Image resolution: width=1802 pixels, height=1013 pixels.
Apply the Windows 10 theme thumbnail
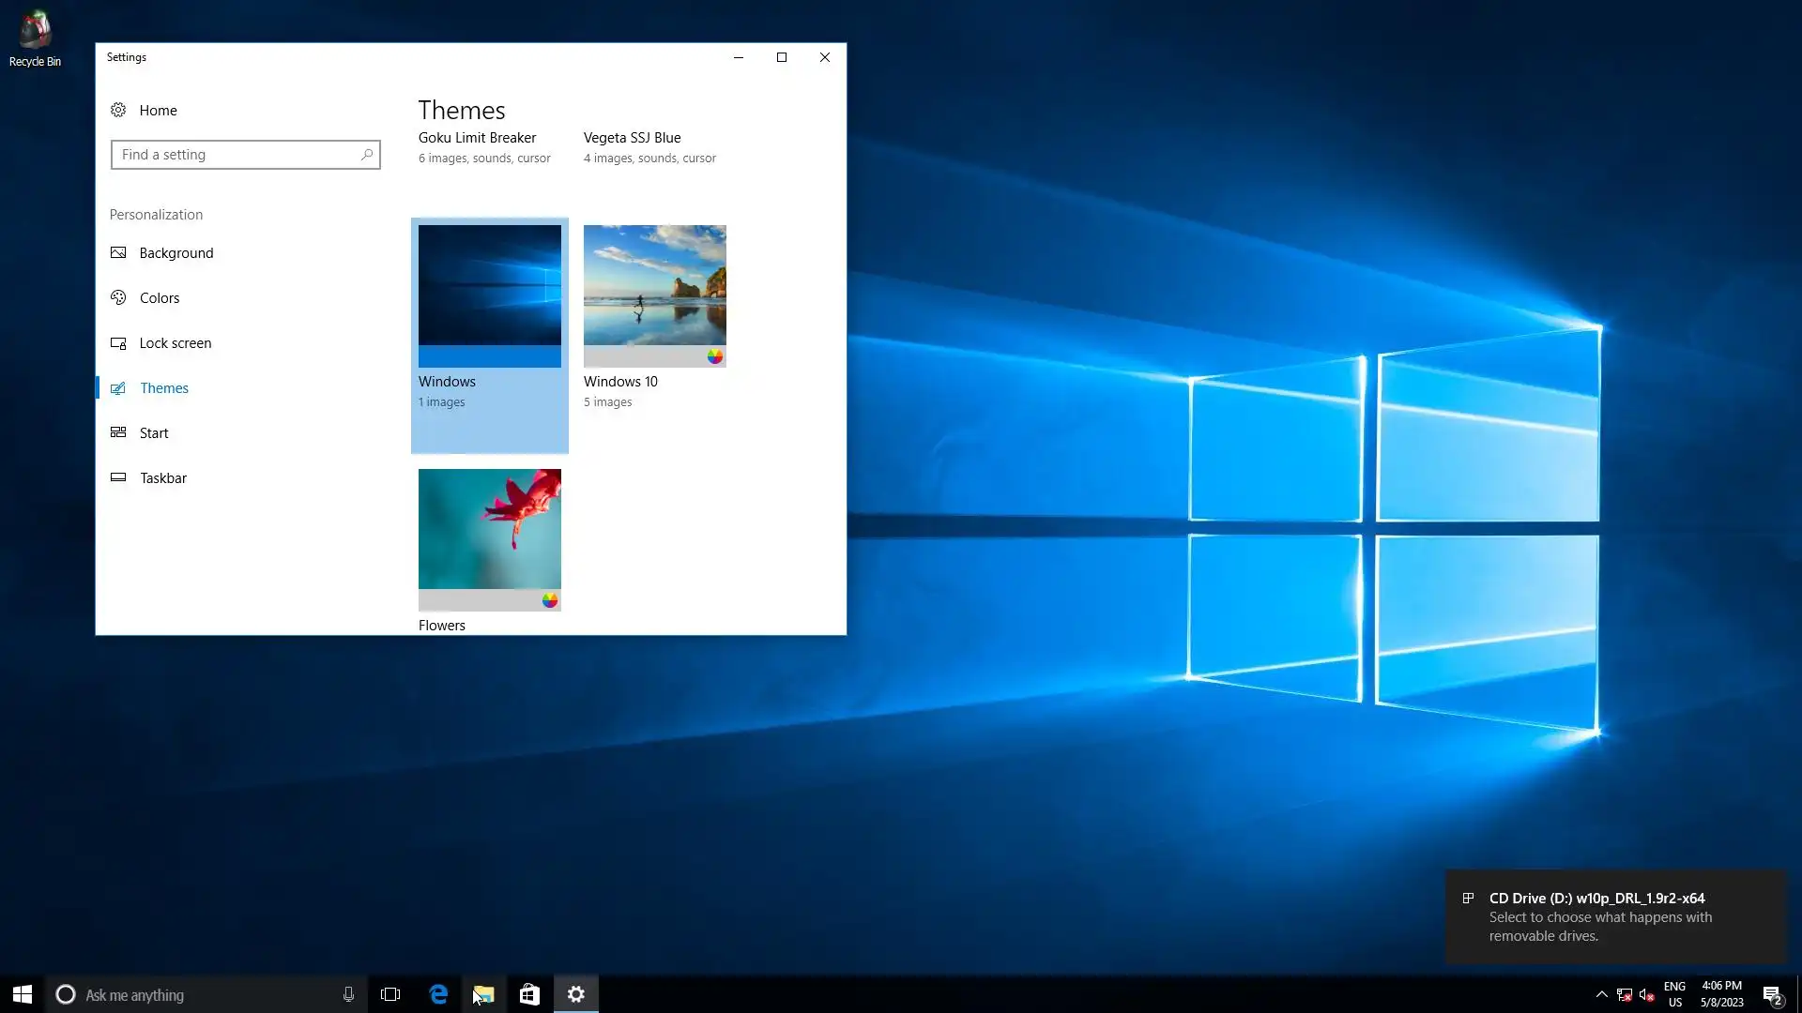tap(654, 286)
